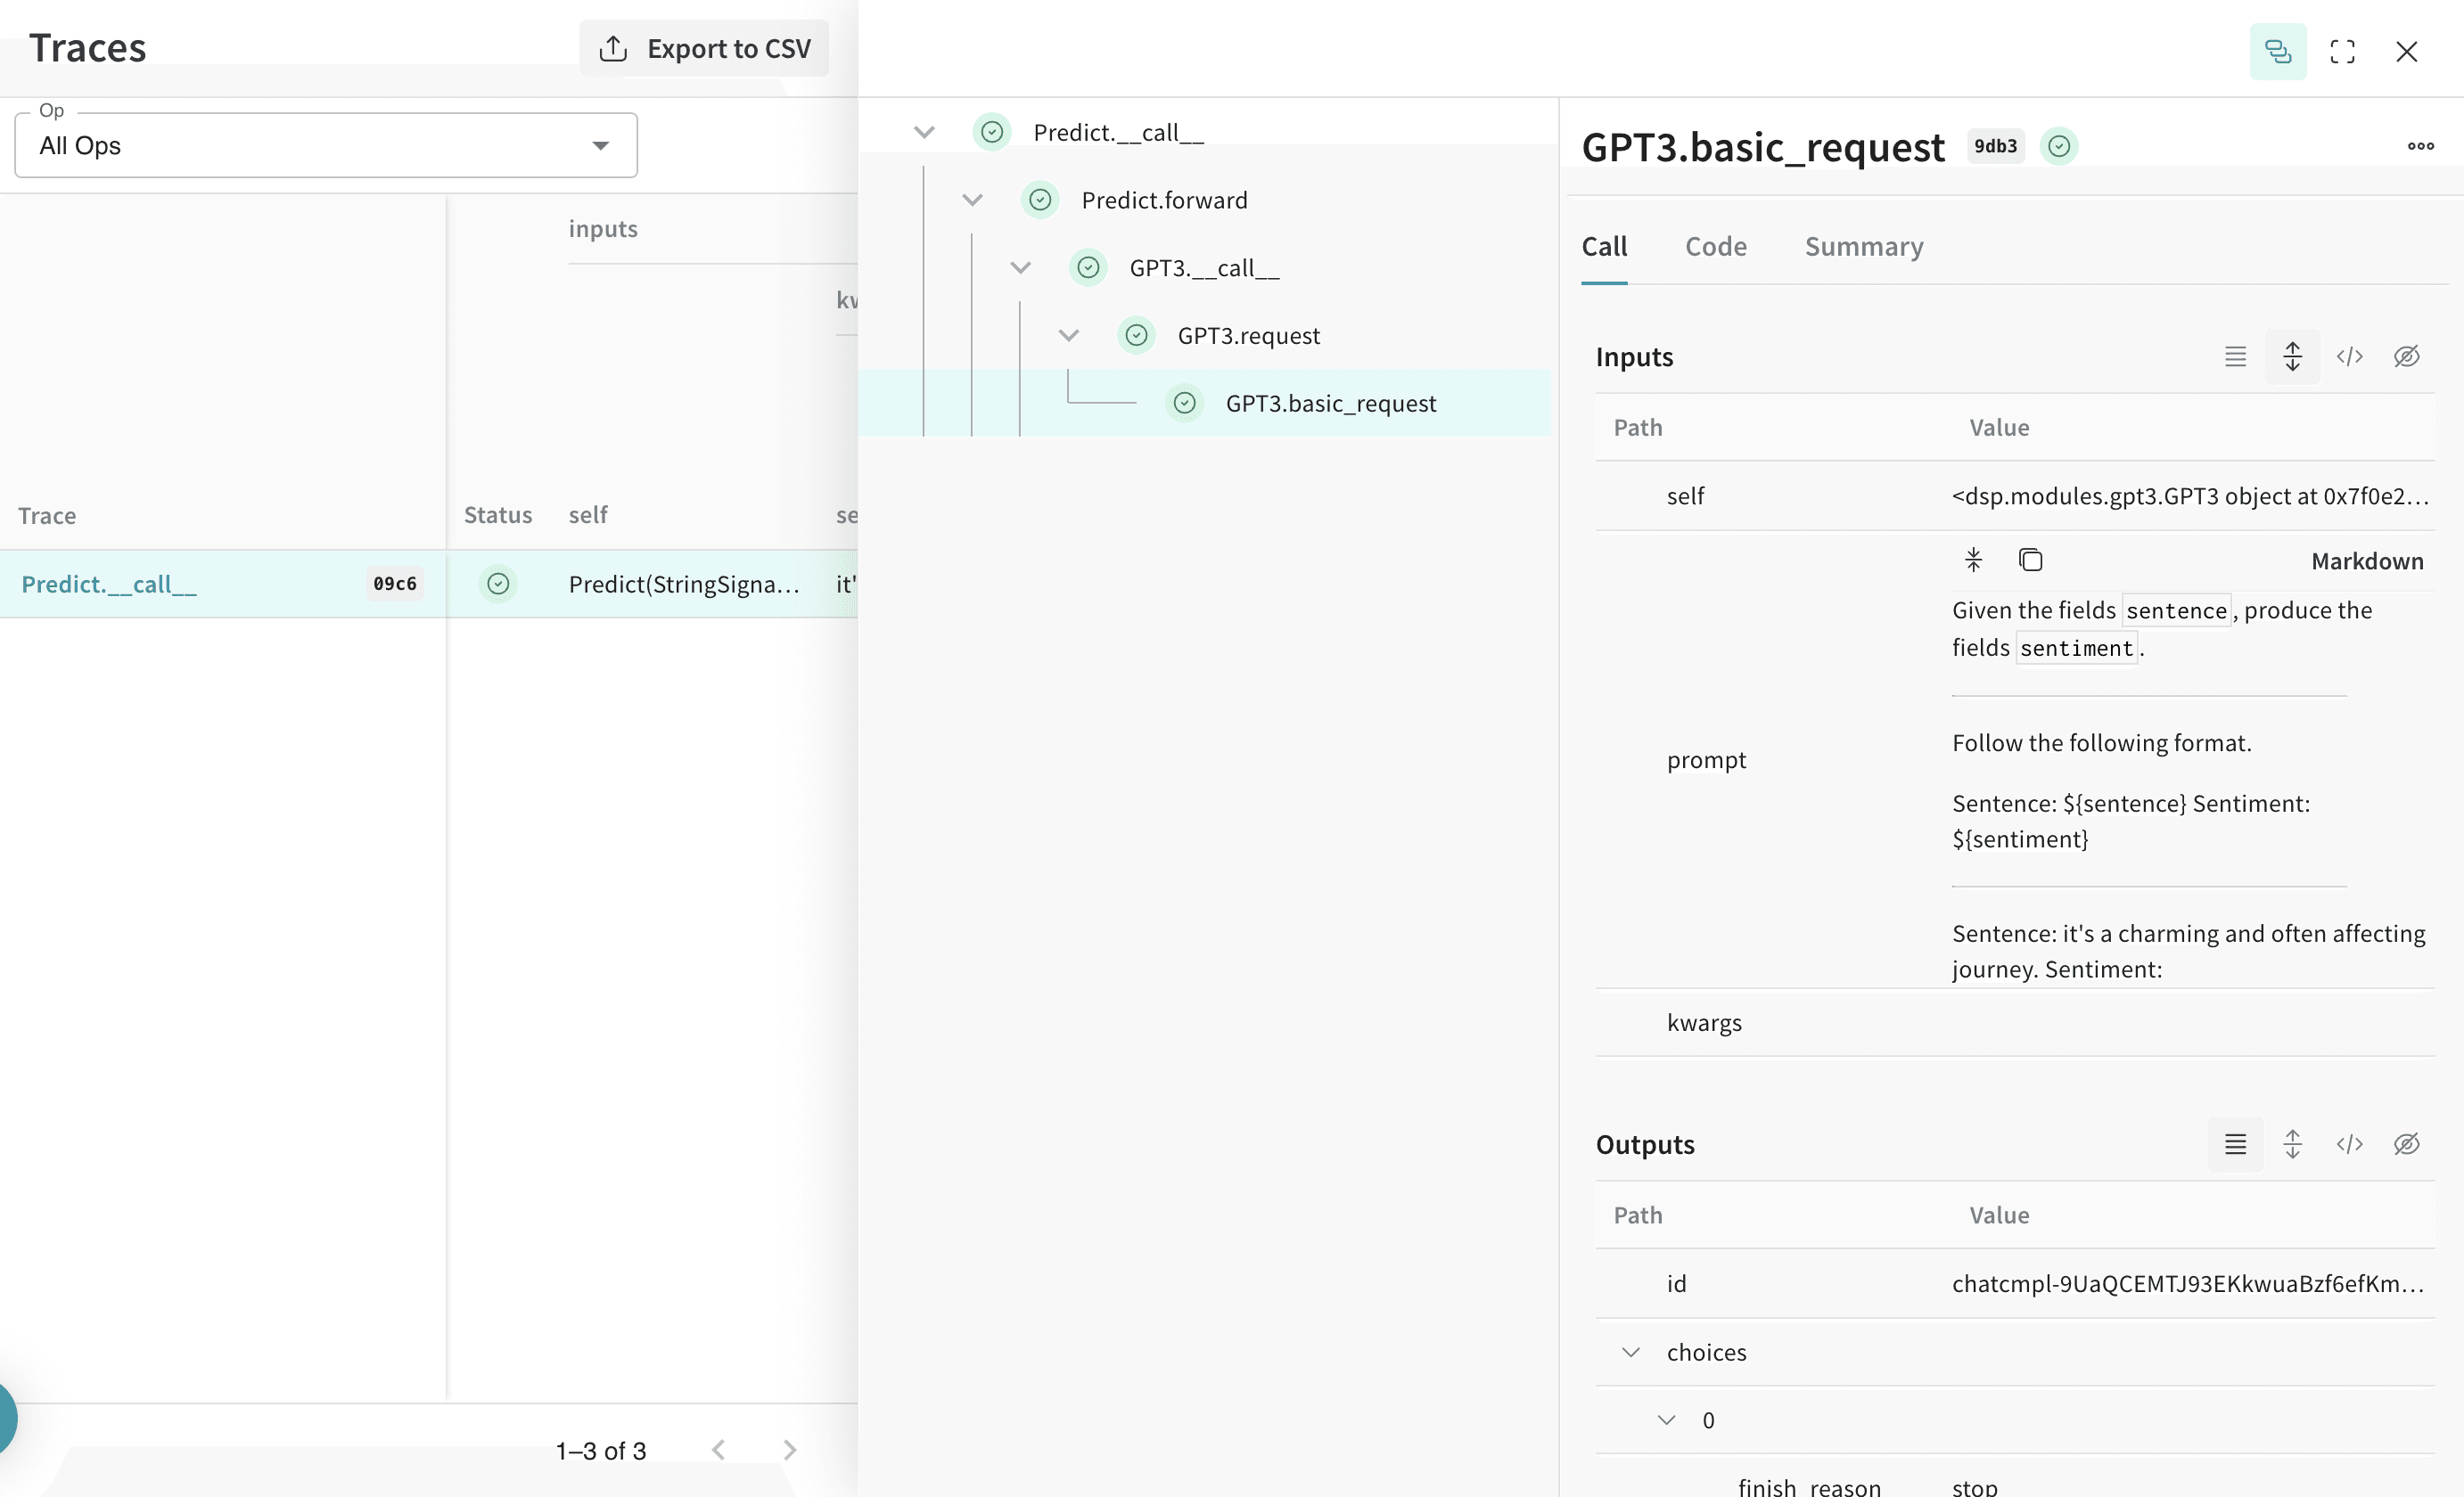
Task: Open the Predict.__call__ trace link
Action: (x=109, y=584)
